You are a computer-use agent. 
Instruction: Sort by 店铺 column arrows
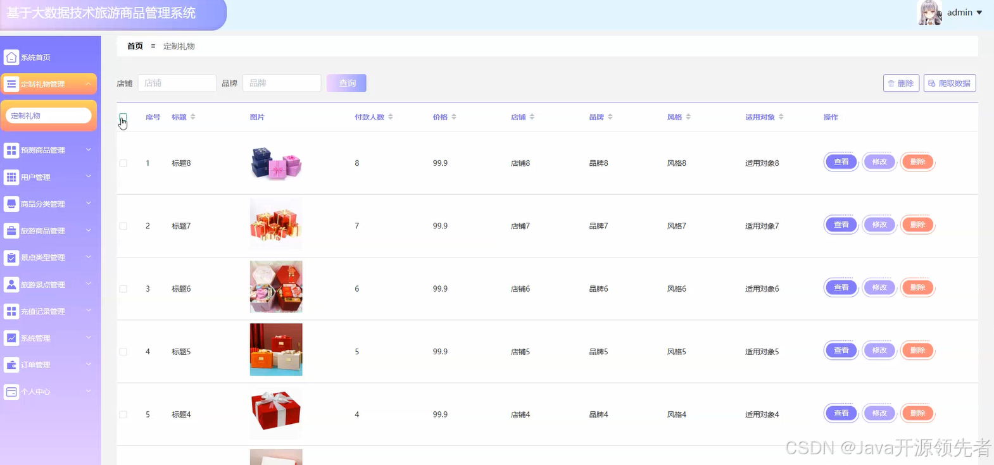(x=532, y=117)
